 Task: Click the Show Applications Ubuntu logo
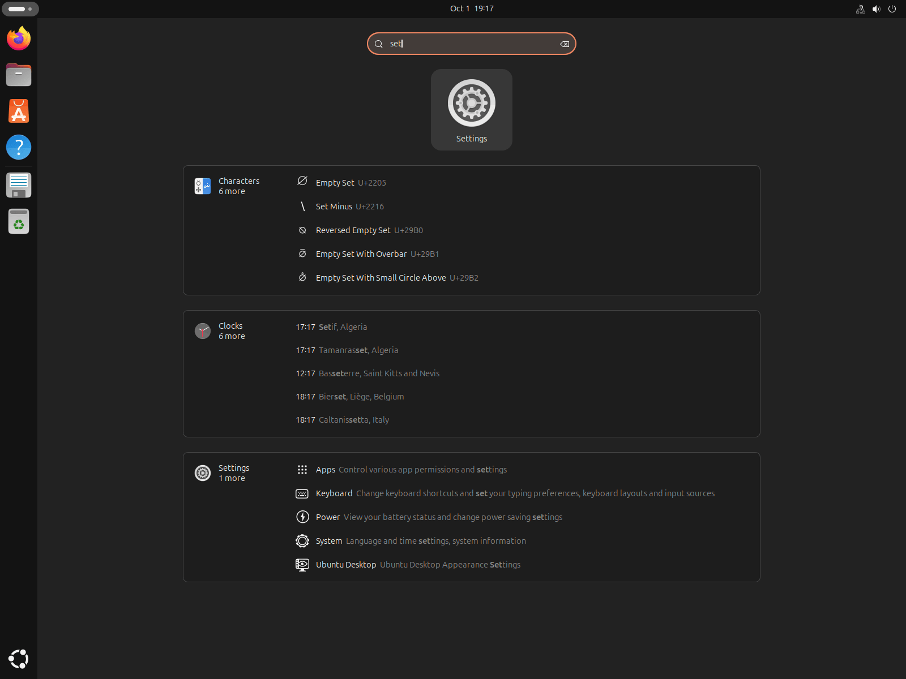19,659
